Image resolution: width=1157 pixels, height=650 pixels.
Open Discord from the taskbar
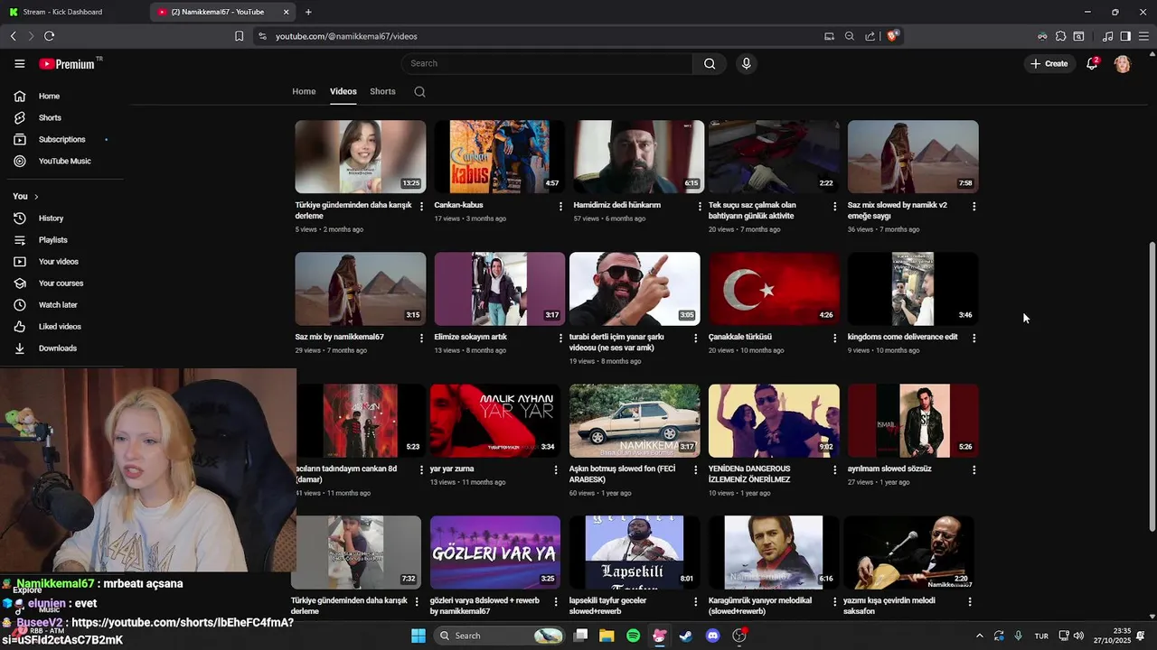click(712, 636)
